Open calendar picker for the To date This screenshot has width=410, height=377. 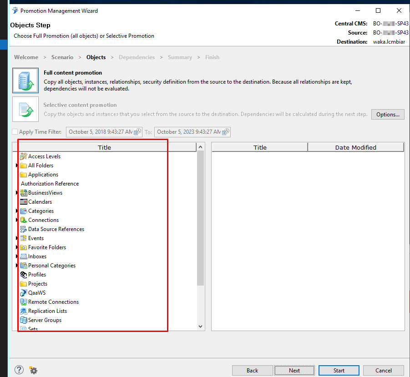tap(226, 132)
